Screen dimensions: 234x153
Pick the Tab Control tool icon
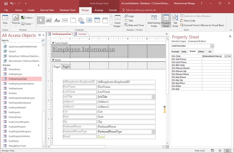[73, 20]
